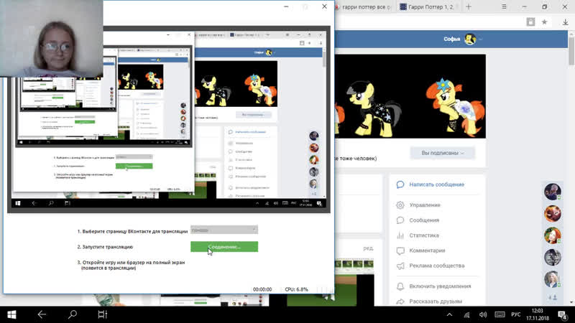Open a new browser tab with the plus button
Image resolution: width=575 pixels, height=323 pixels.
[469, 7]
